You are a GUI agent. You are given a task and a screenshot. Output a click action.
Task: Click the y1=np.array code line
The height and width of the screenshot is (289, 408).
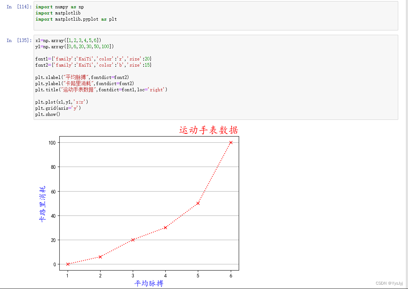pos(75,47)
